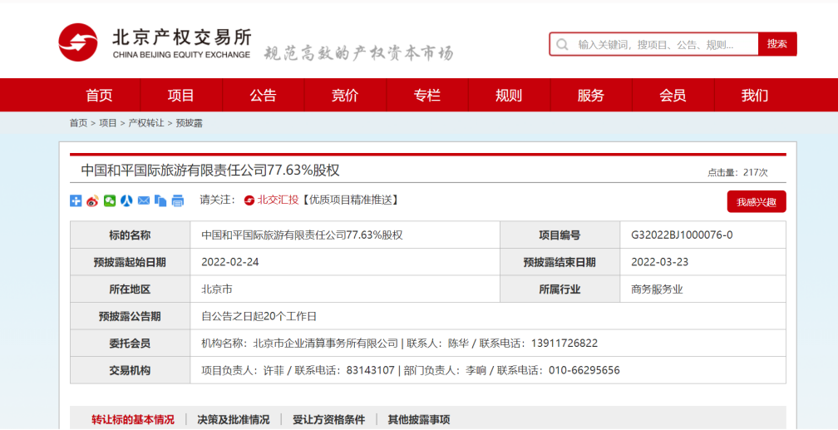838x430 pixels.
Task: Share the project to Weibo
Action: (92, 201)
